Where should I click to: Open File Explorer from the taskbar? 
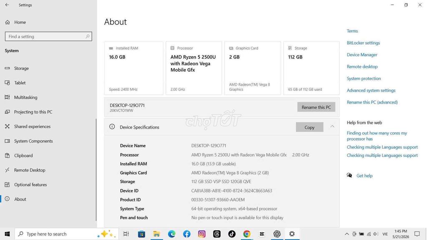(x=156, y=234)
